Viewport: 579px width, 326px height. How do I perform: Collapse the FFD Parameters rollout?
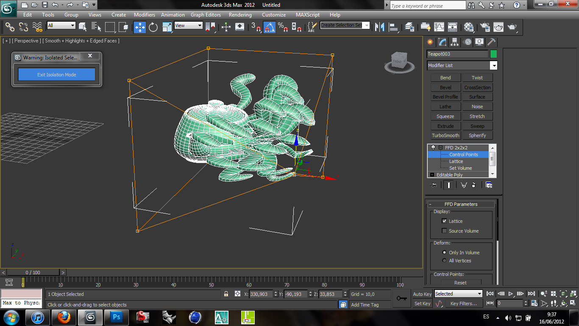point(461,204)
